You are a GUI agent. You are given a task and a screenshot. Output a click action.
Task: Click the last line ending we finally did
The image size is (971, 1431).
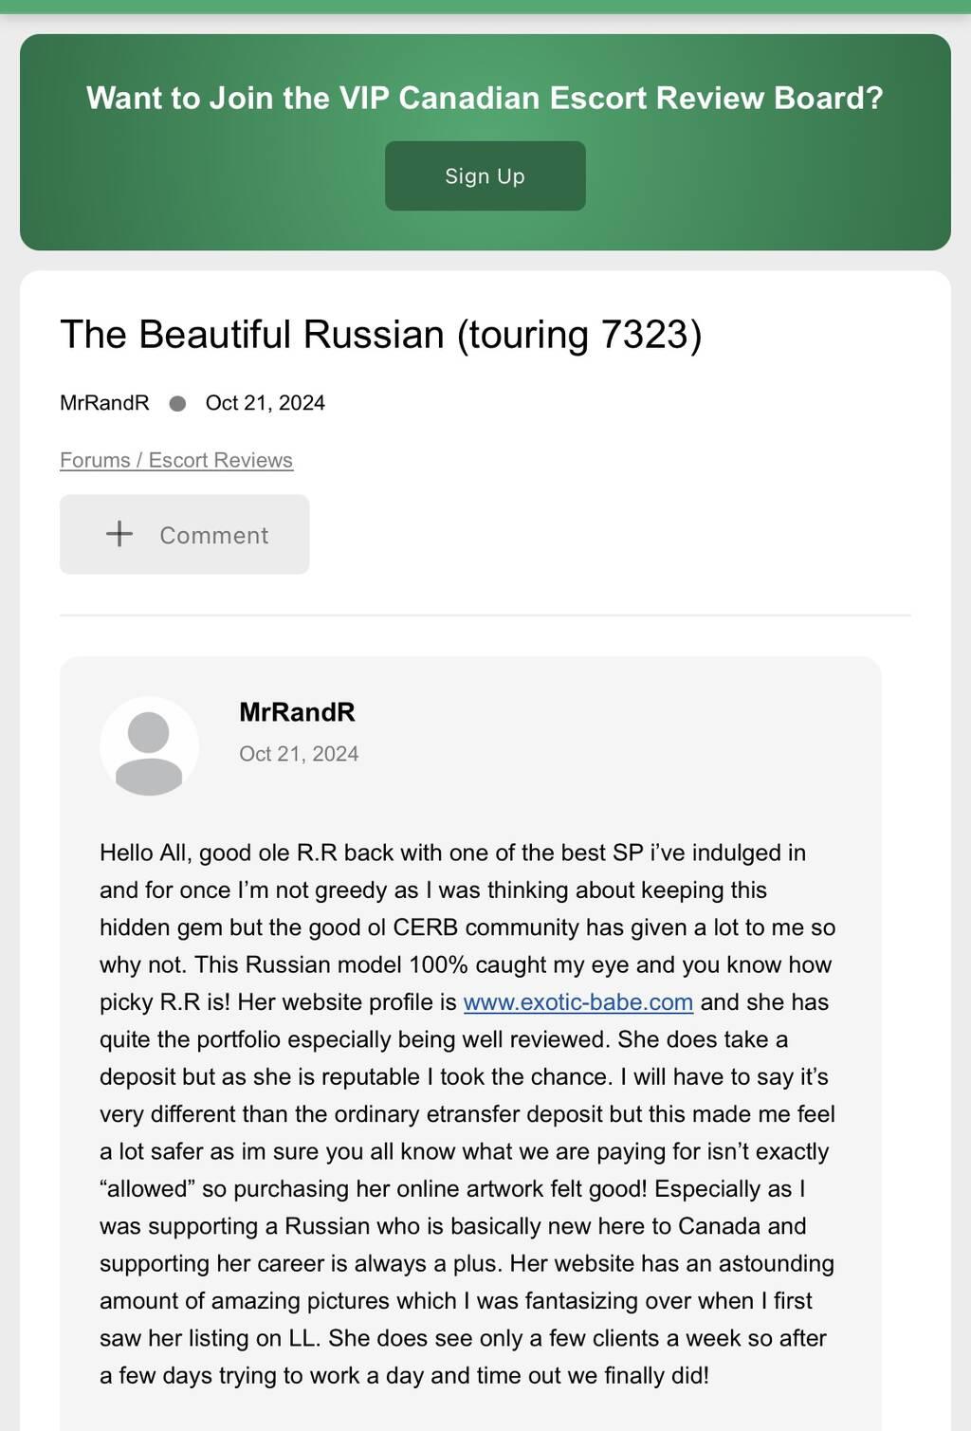404,1376
